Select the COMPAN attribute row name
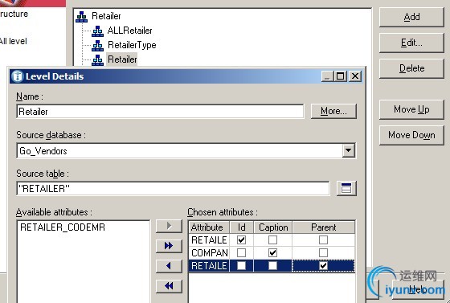The image size is (450, 303). pyautogui.click(x=209, y=253)
